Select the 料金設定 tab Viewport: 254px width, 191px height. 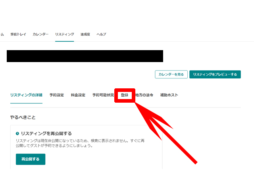tap(78, 95)
